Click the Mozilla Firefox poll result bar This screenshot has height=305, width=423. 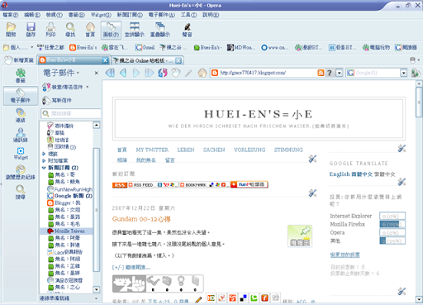[392, 224]
